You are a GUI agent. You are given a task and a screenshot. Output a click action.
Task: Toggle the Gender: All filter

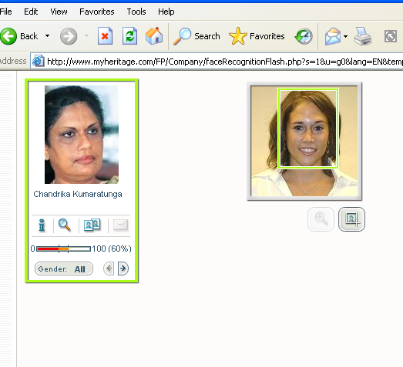pyautogui.click(x=64, y=269)
